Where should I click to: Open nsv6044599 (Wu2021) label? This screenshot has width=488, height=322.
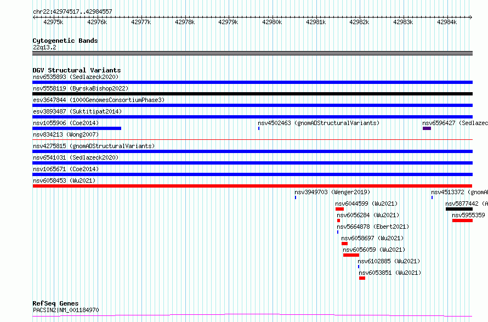click(x=366, y=204)
